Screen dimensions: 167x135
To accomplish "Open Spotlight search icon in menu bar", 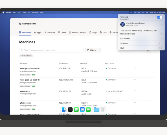I will 139,12.
